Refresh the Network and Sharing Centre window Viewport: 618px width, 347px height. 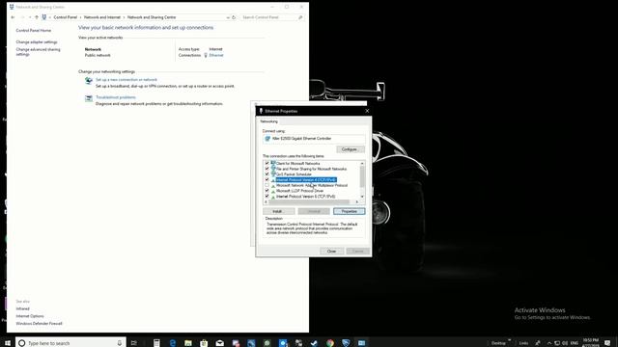(234, 17)
